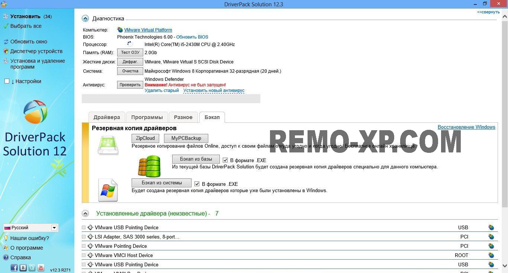Check the VMware Pointing Device checkbox
This screenshot has height=273, width=508.
84,246
